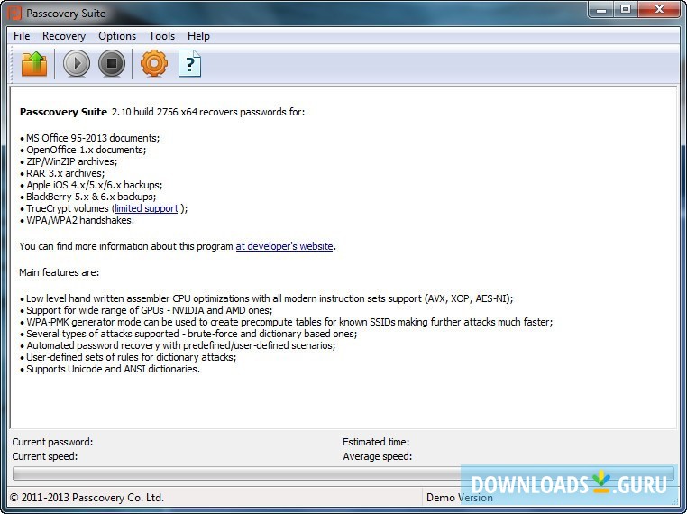Viewport: 687px width, 514px height.
Task: Click the 'Main features are:' heading
Action: (x=60, y=272)
